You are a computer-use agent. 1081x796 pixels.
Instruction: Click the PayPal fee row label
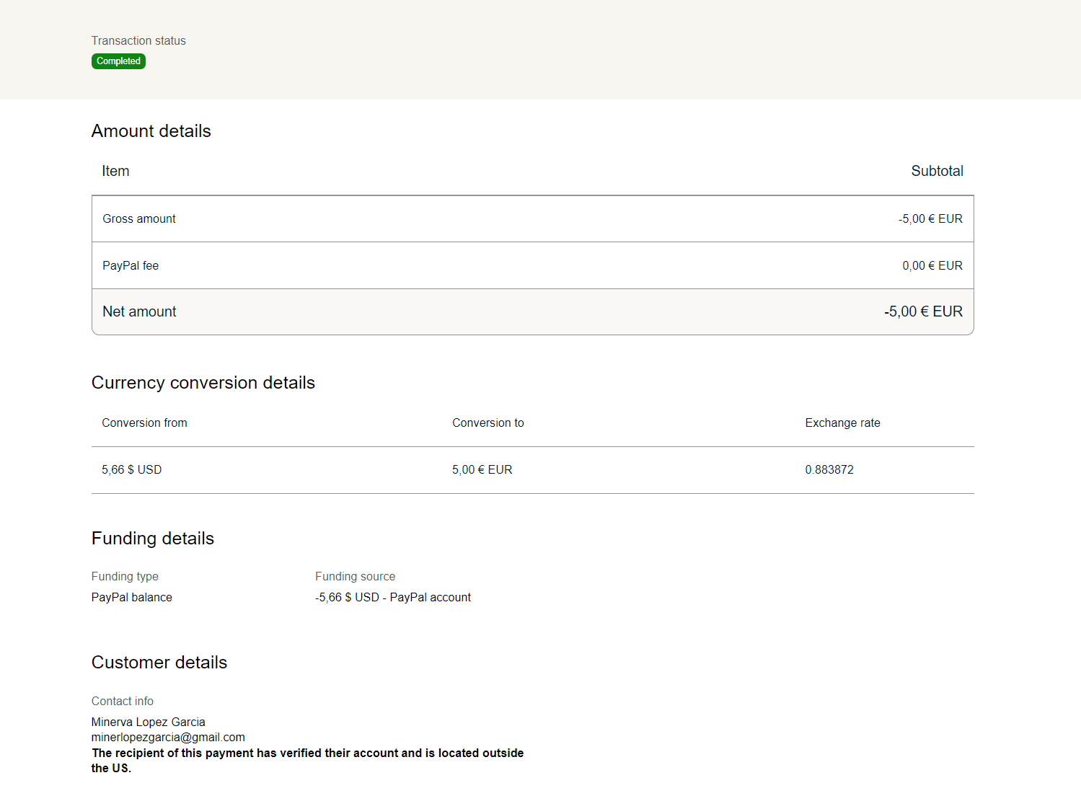pyautogui.click(x=131, y=265)
